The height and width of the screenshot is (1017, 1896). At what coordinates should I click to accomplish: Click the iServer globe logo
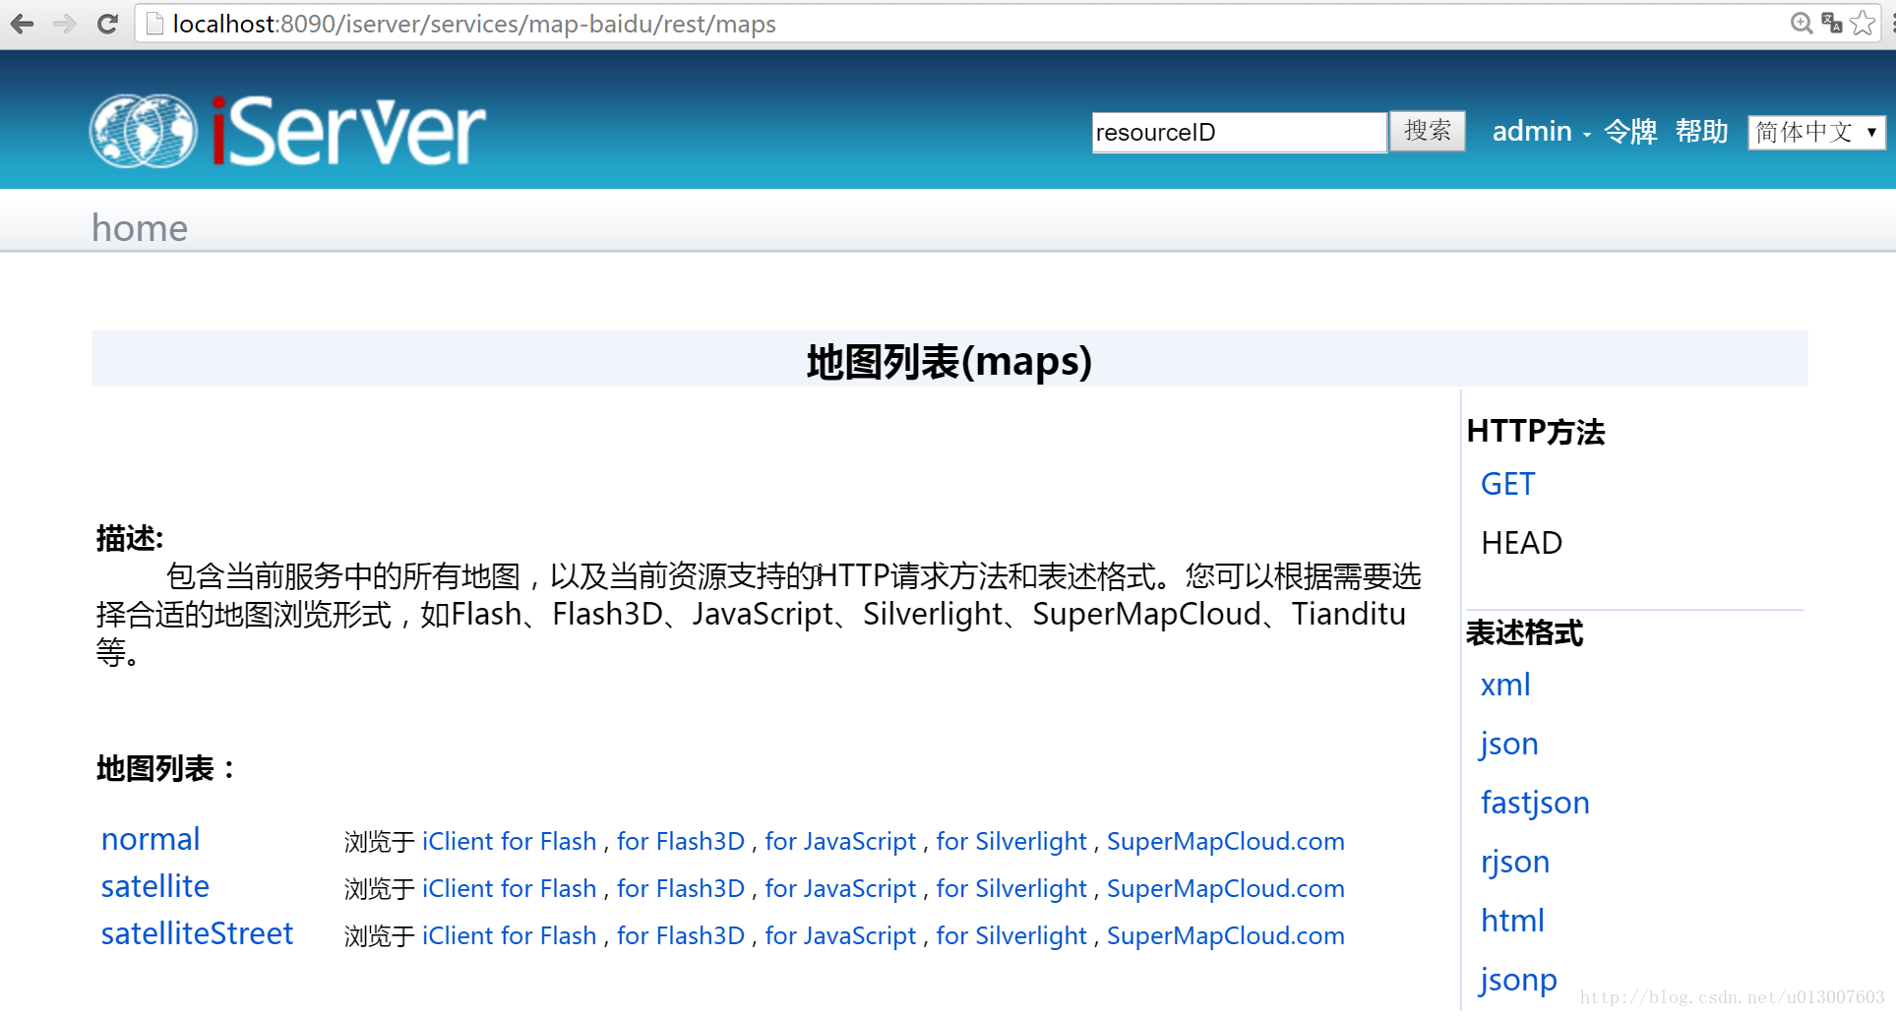click(144, 131)
